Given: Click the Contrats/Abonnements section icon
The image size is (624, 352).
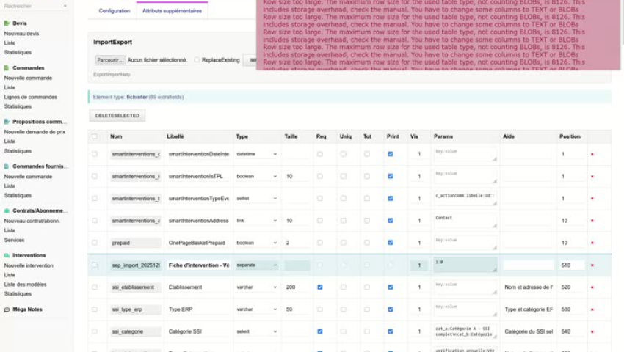Looking at the screenshot, I should pyautogui.click(x=7, y=210).
